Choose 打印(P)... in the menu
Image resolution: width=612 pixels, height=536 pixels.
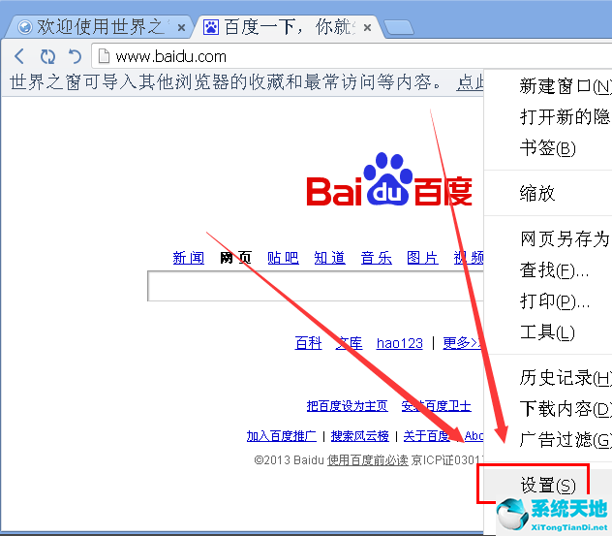[548, 301]
